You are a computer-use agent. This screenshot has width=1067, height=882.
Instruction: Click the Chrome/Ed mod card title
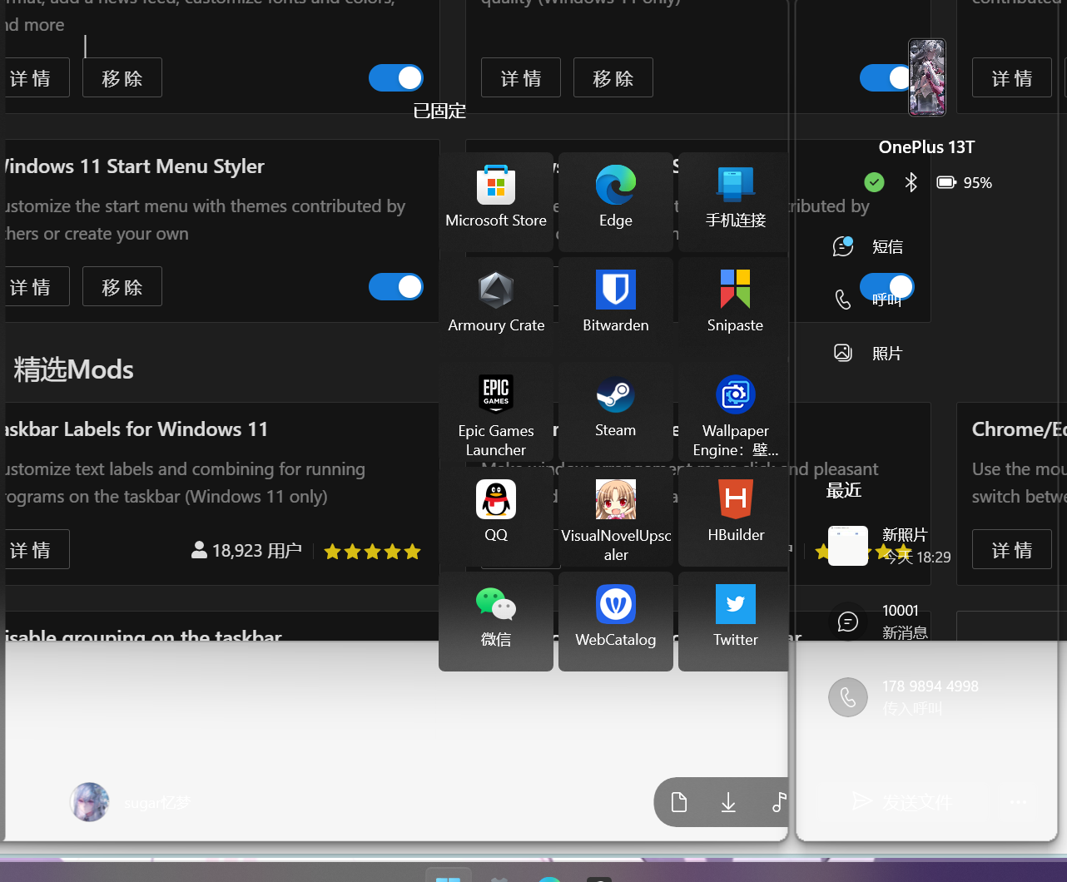[1020, 429]
